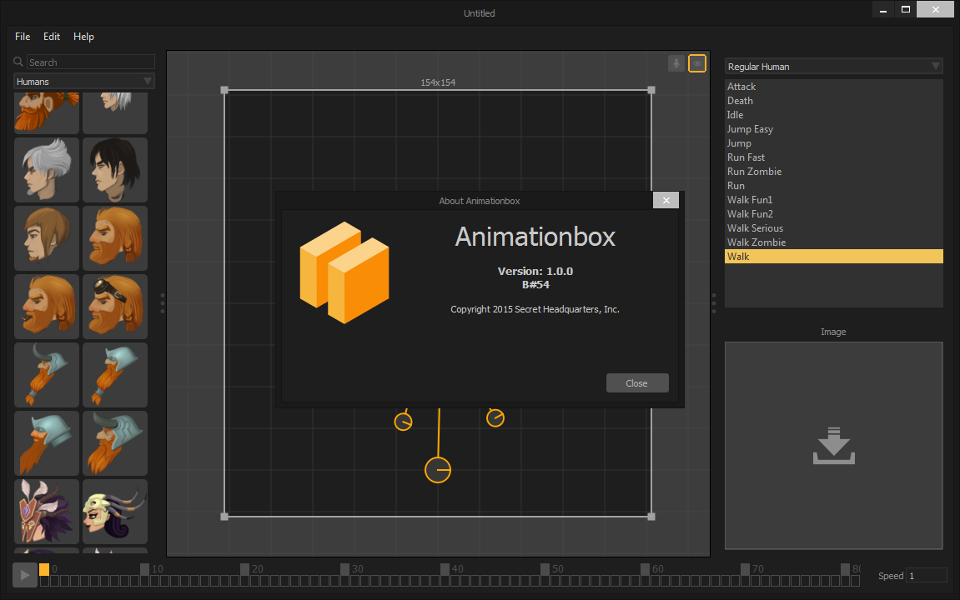
Task: Pick the goggles-wearing bearded head thumbnail
Action: [115, 307]
